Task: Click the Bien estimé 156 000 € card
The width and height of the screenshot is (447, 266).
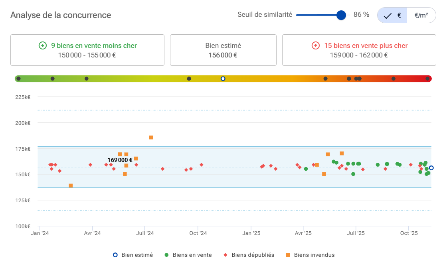Action: pos(223,50)
